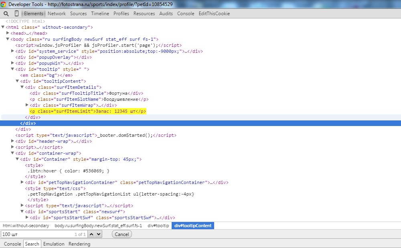Select the _booter.domStarted script line

pyautogui.click(x=96, y=135)
